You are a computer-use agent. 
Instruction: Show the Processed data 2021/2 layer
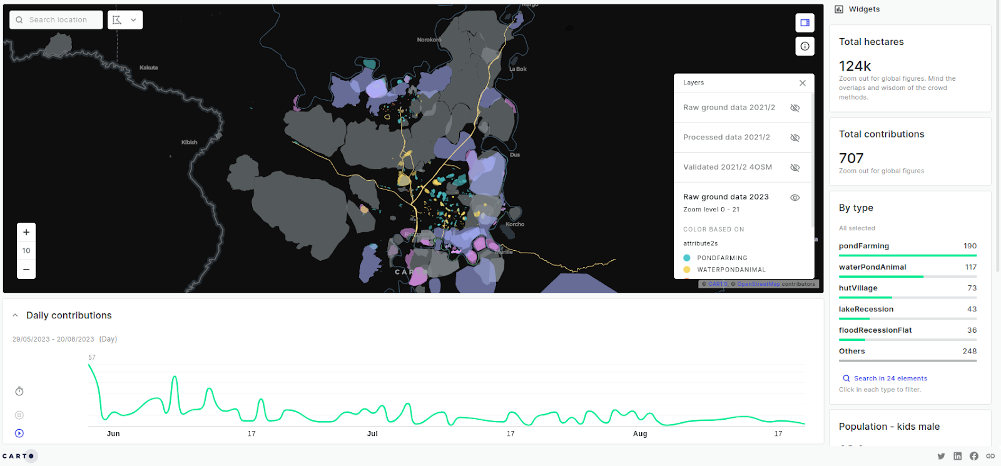pyautogui.click(x=795, y=138)
